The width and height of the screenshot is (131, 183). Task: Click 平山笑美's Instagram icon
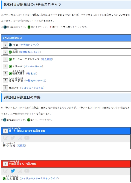20,171
